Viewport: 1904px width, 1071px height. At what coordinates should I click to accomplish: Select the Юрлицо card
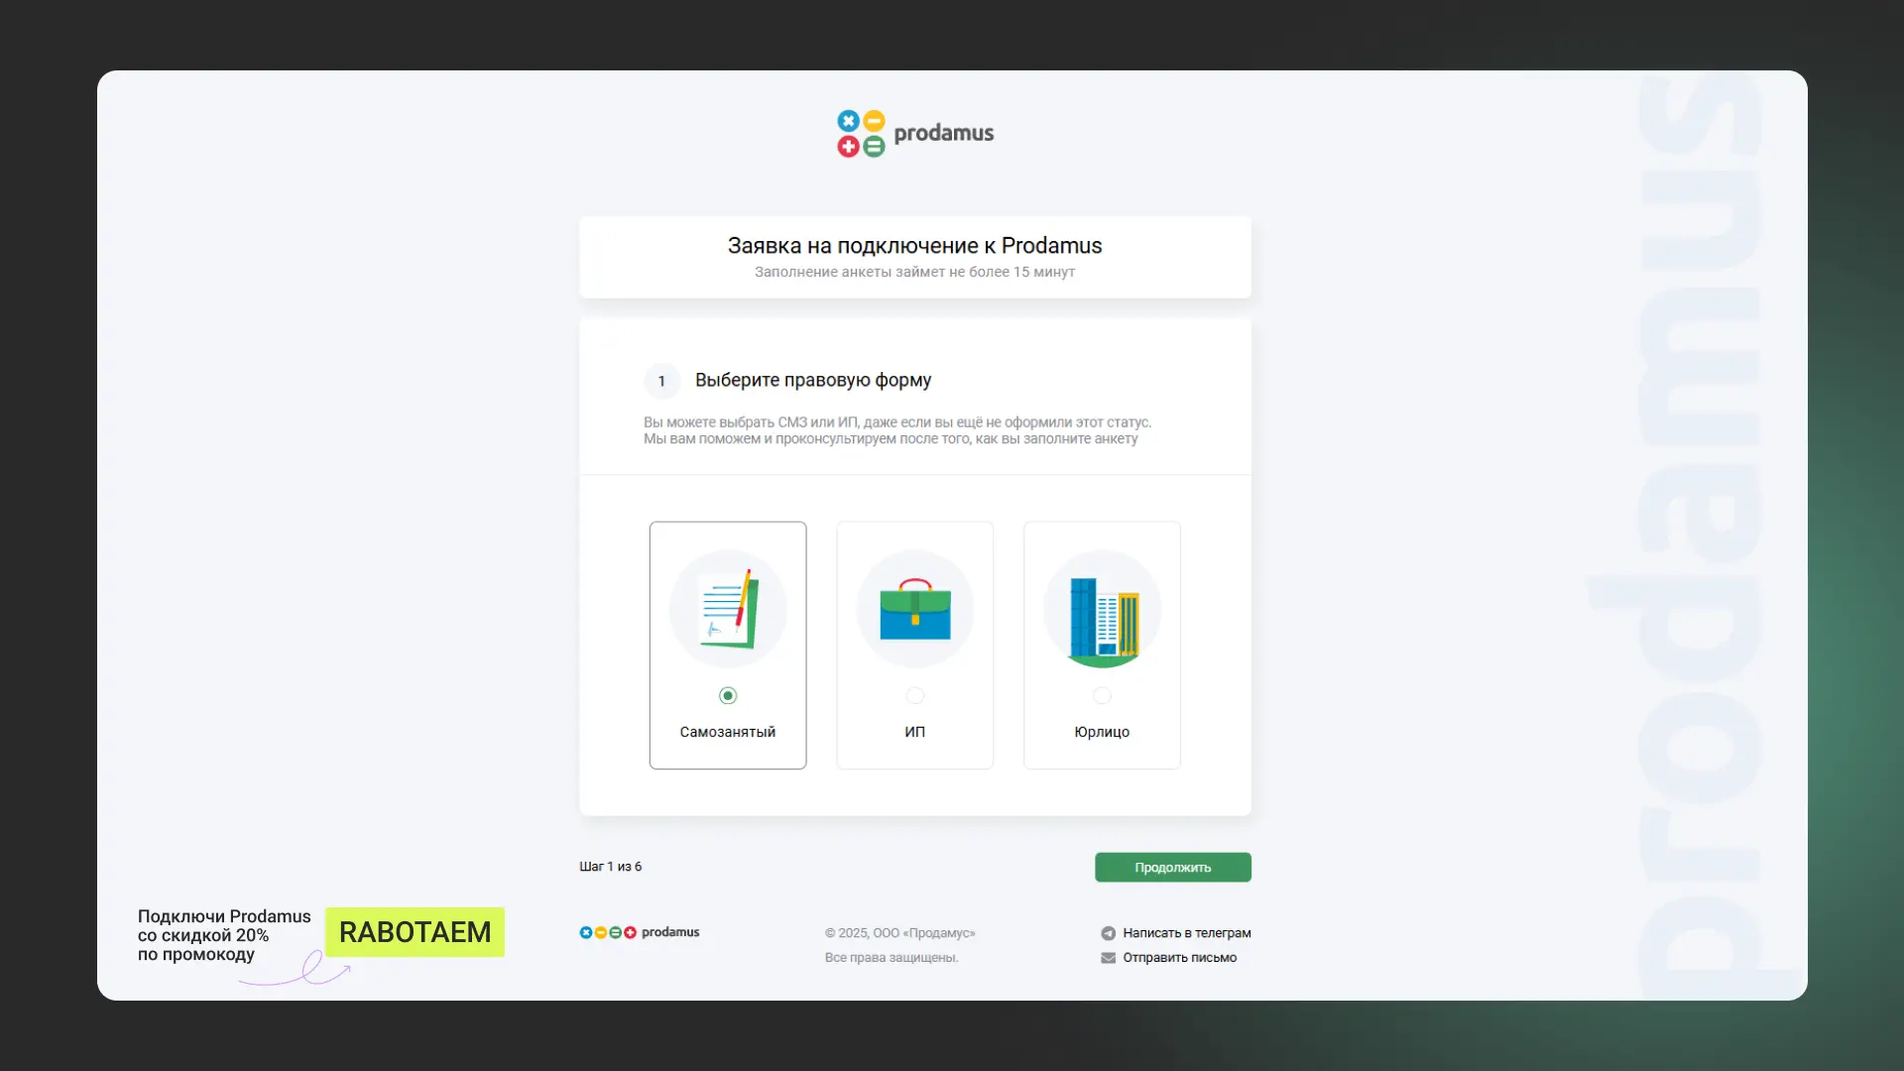[x=1102, y=645]
